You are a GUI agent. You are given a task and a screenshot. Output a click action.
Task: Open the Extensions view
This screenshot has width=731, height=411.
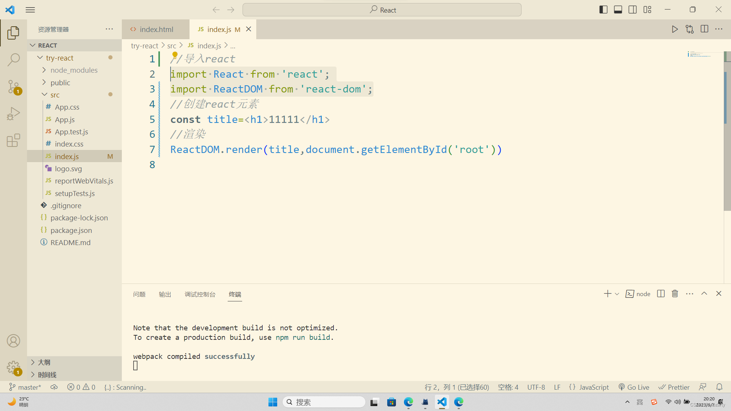(13, 140)
